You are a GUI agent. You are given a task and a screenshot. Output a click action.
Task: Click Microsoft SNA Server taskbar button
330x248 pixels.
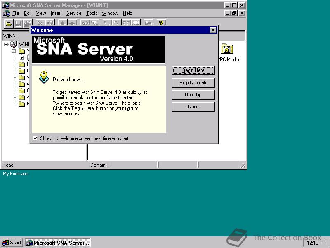pyautogui.click(x=58, y=243)
